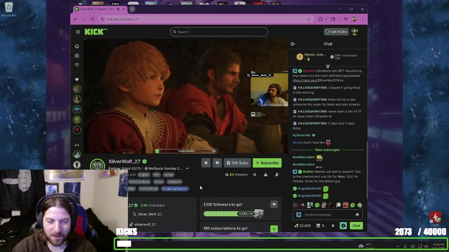449x252 pixels.
Task: Click the wolfpack tag
Action: [174, 182]
